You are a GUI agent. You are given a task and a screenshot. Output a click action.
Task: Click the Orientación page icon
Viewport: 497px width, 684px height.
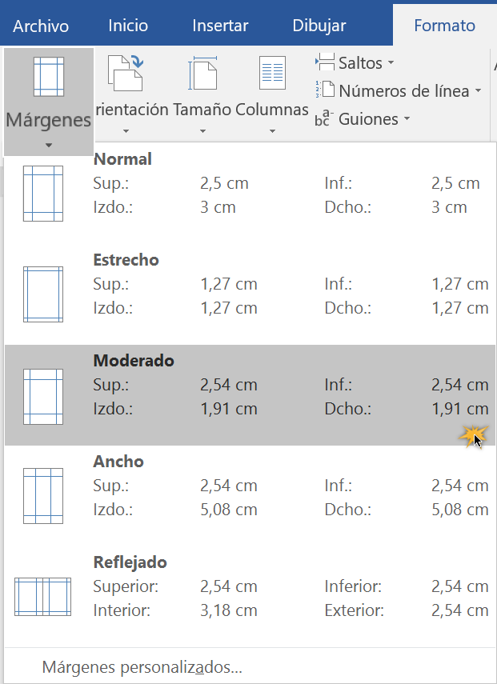pos(124,74)
